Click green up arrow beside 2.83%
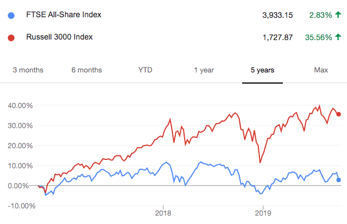This screenshot has width=347, height=224. click(x=338, y=15)
